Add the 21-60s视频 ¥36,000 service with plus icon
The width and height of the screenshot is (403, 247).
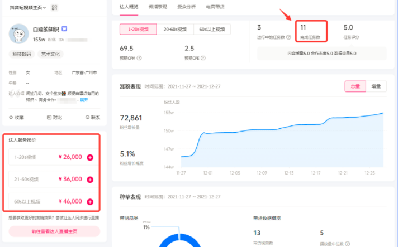(x=90, y=180)
